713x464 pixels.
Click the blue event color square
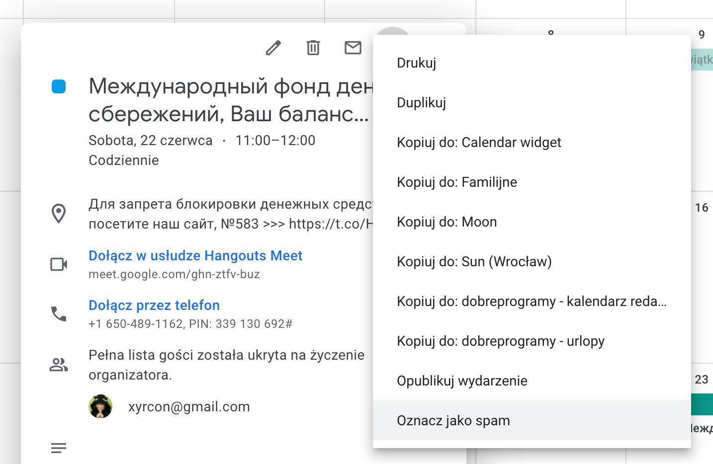point(59,86)
